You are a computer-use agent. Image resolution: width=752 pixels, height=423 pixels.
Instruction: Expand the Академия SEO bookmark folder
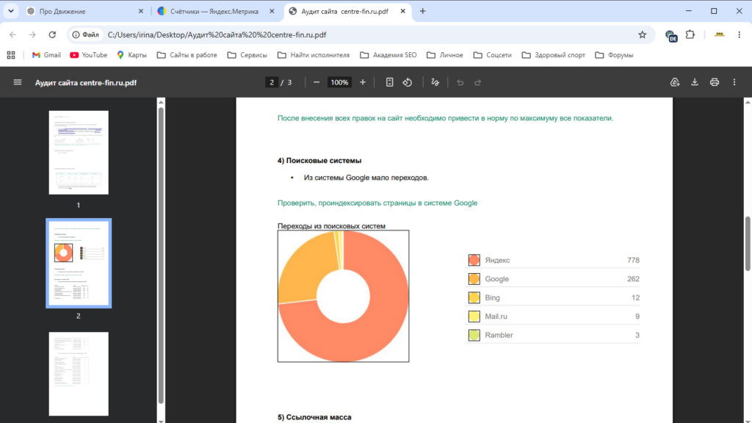pos(388,55)
